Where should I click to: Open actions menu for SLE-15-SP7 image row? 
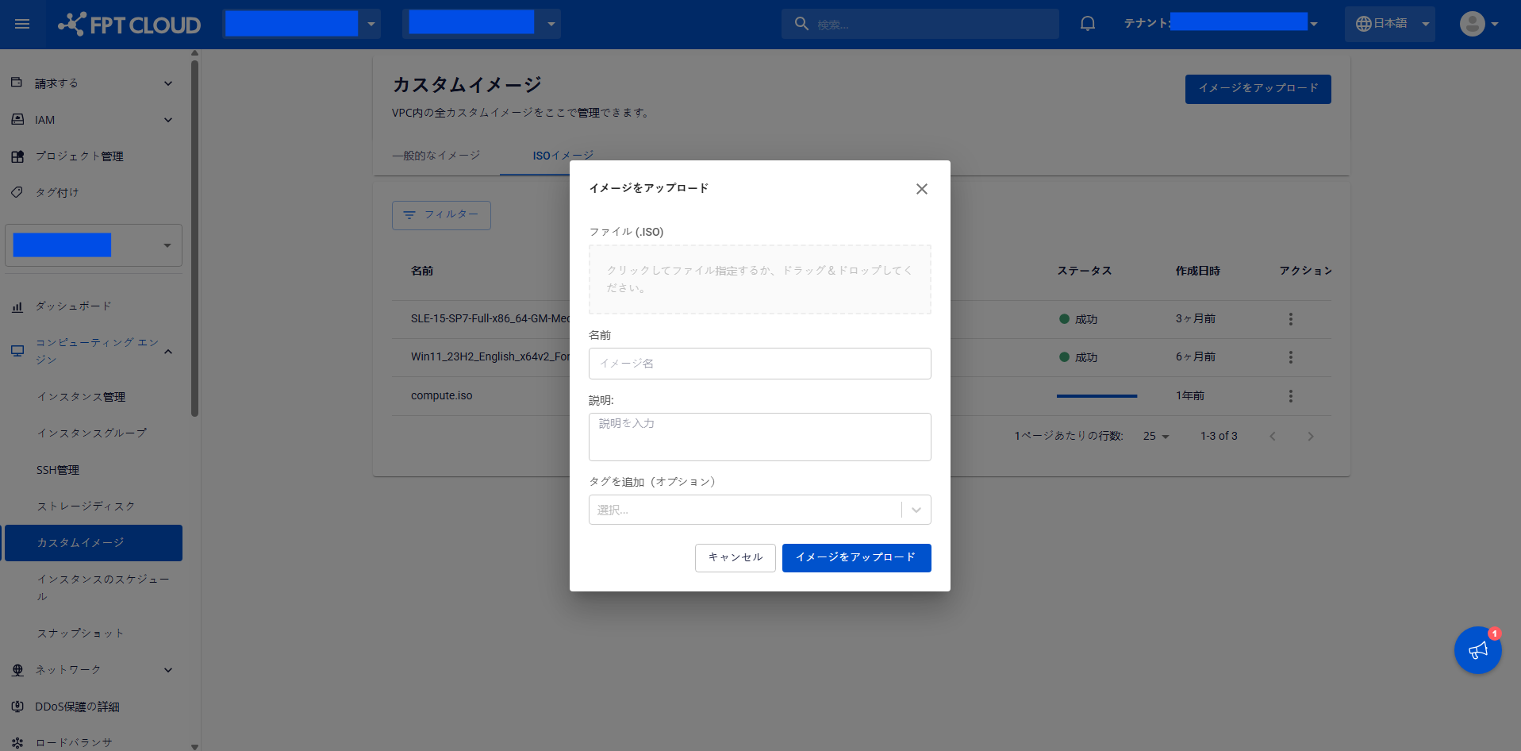(x=1290, y=319)
